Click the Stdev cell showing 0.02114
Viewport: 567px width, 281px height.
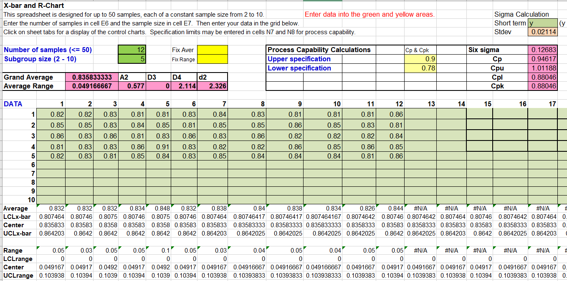[x=543, y=31]
